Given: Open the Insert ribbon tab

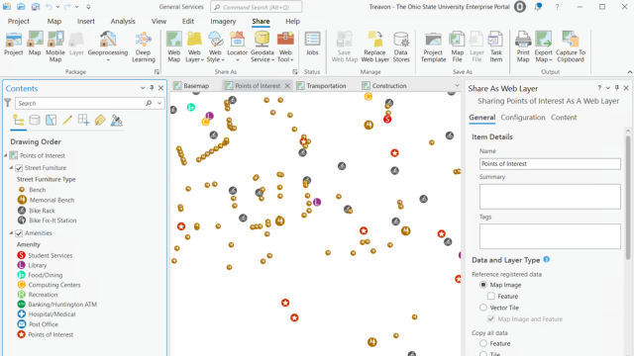Looking at the screenshot, I should pyautogui.click(x=86, y=22).
